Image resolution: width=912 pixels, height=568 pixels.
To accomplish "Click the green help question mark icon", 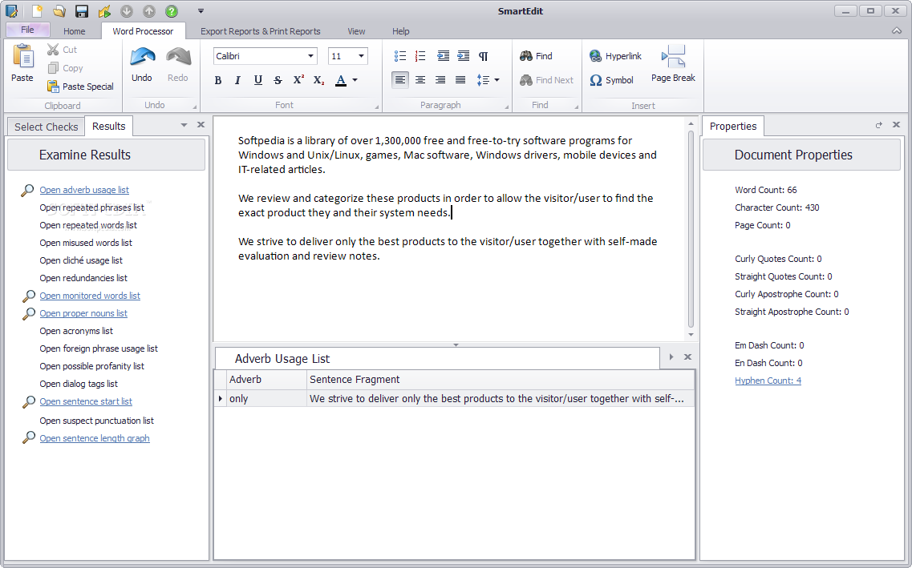I will 172,11.
